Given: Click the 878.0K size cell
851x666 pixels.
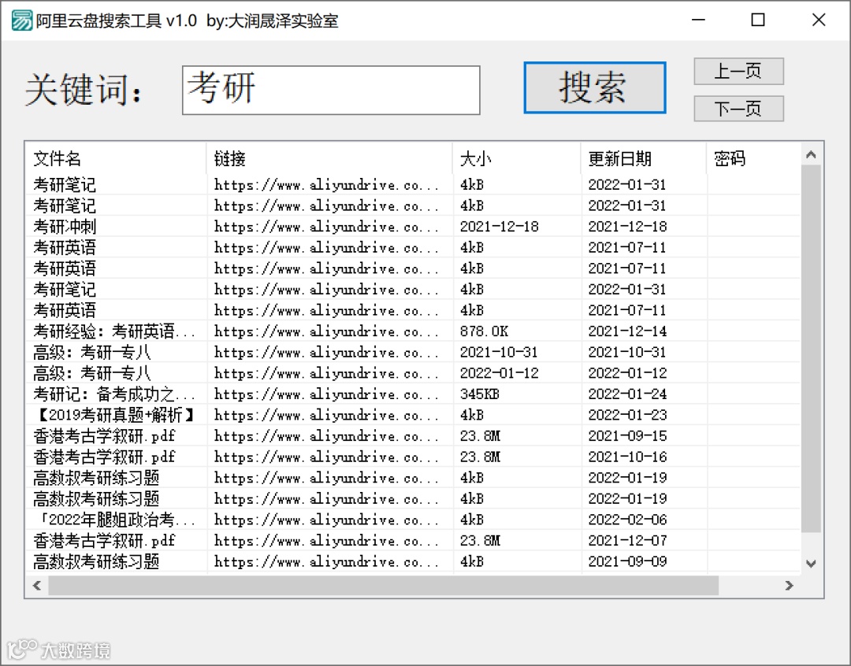Looking at the screenshot, I should pyautogui.click(x=484, y=331).
